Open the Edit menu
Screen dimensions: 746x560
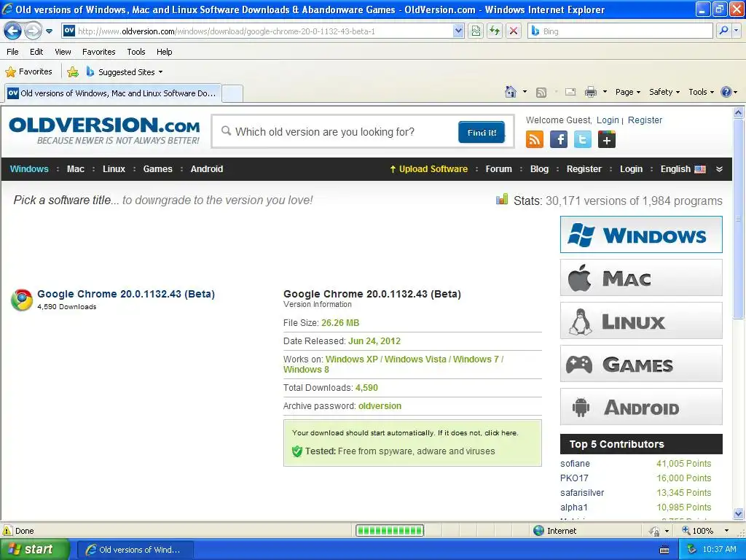[x=36, y=52]
